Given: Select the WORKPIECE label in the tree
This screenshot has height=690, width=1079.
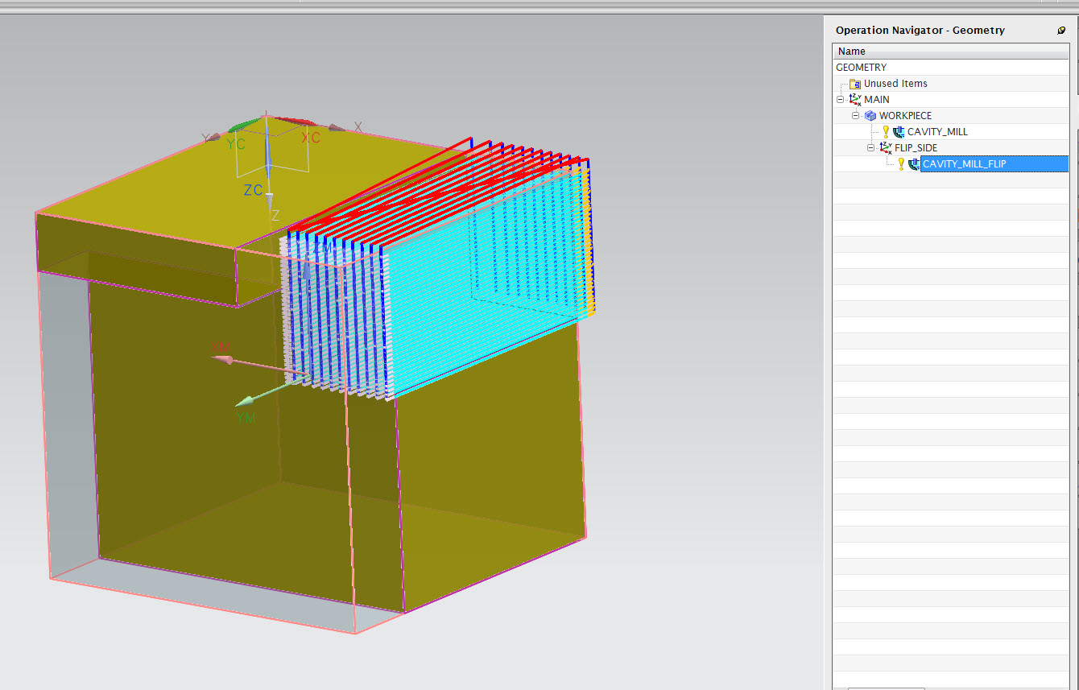Looking at the screenshot, I should 905,116.
